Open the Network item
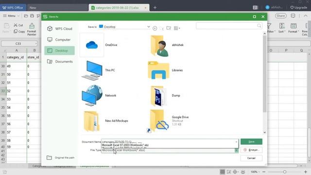This screenshot has height=175, width=311. tap(92, 95)
